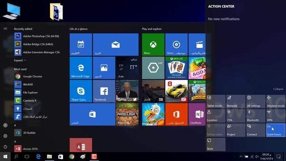Toggle Airplane mode

[276, 102]
